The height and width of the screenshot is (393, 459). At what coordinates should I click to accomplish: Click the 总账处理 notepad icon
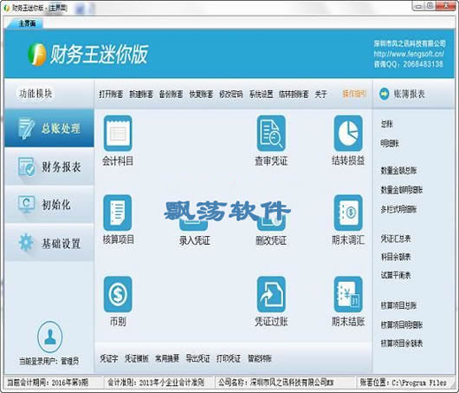(x=26, y=128)
